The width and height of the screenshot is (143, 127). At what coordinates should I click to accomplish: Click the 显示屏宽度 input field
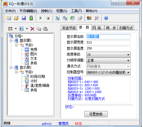click(x=108, y=42)
